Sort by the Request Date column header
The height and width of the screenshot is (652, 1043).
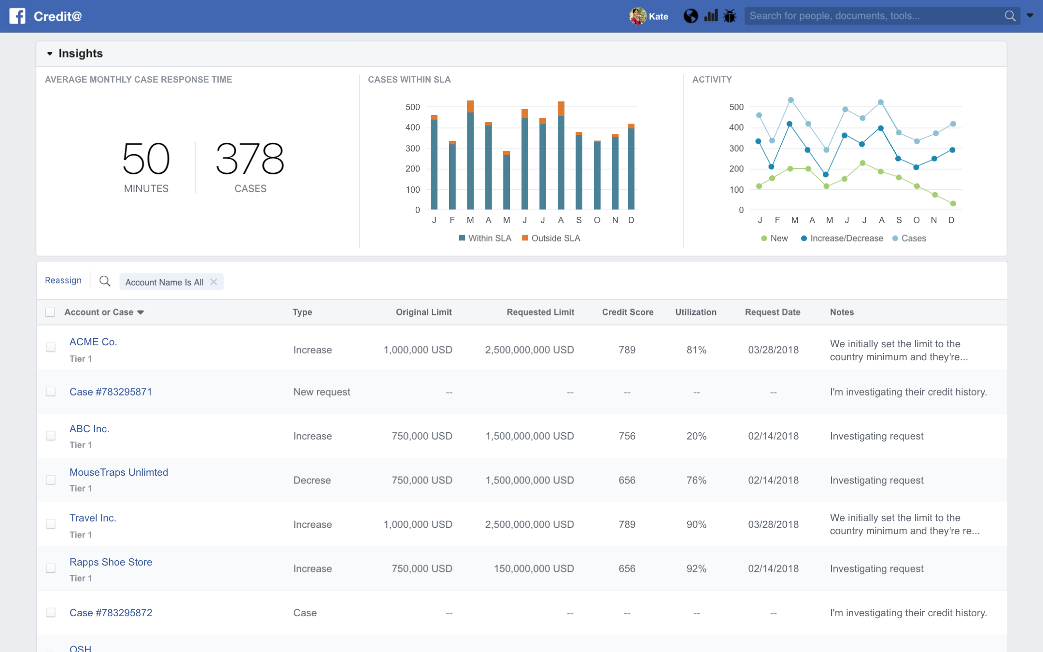pyautogui.click(x=772, y=312)
